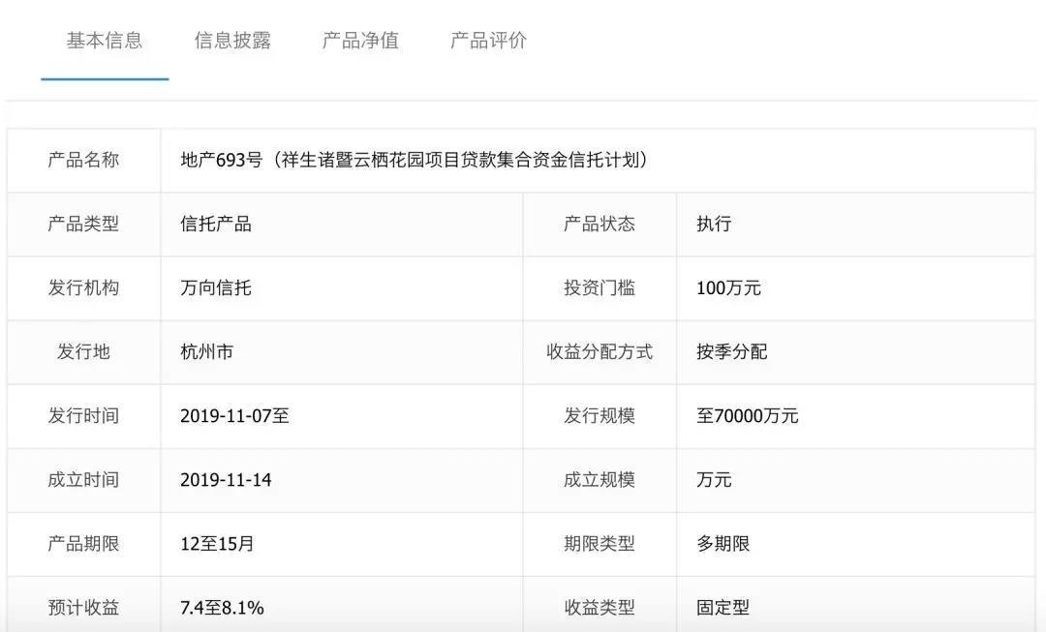1046x632 pixels.
Task: Click the 万向信托 issuer value
Action: [x=215, y=287]
